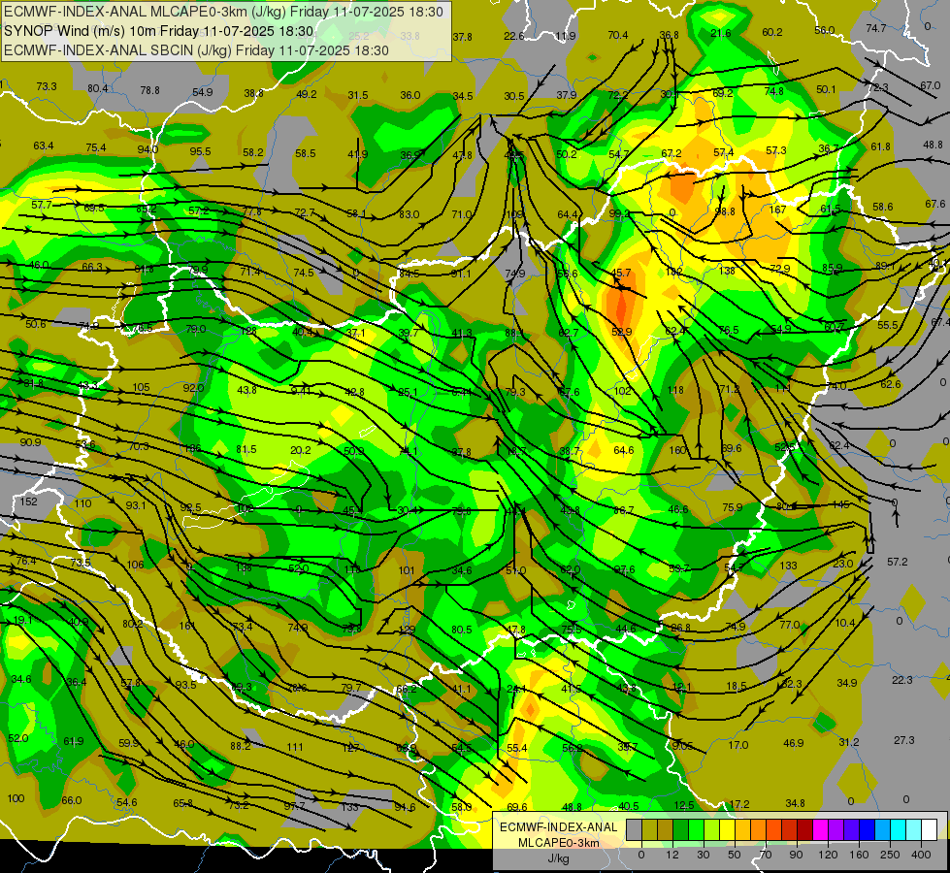Click the map value 105
The height and width of the screenshot is (873, 950).
click(x=141, y=386)
